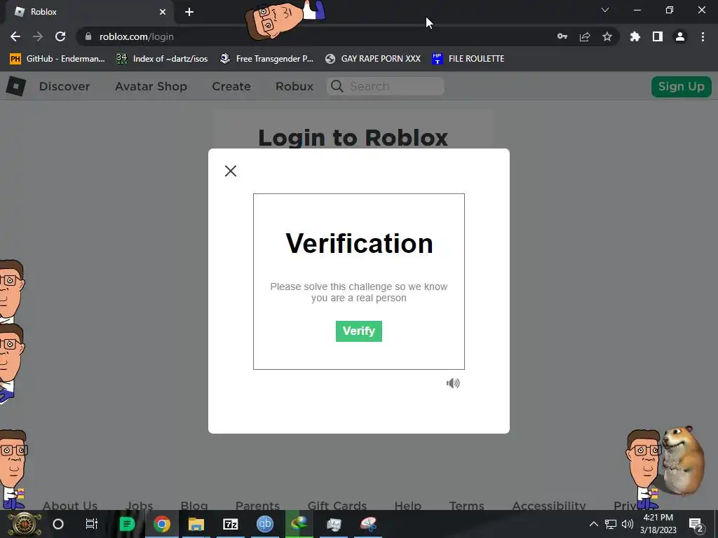Image resolution: width=718 pixels, height=538 pixels.
Task: Open the Robux page
Action: (294, 86)
